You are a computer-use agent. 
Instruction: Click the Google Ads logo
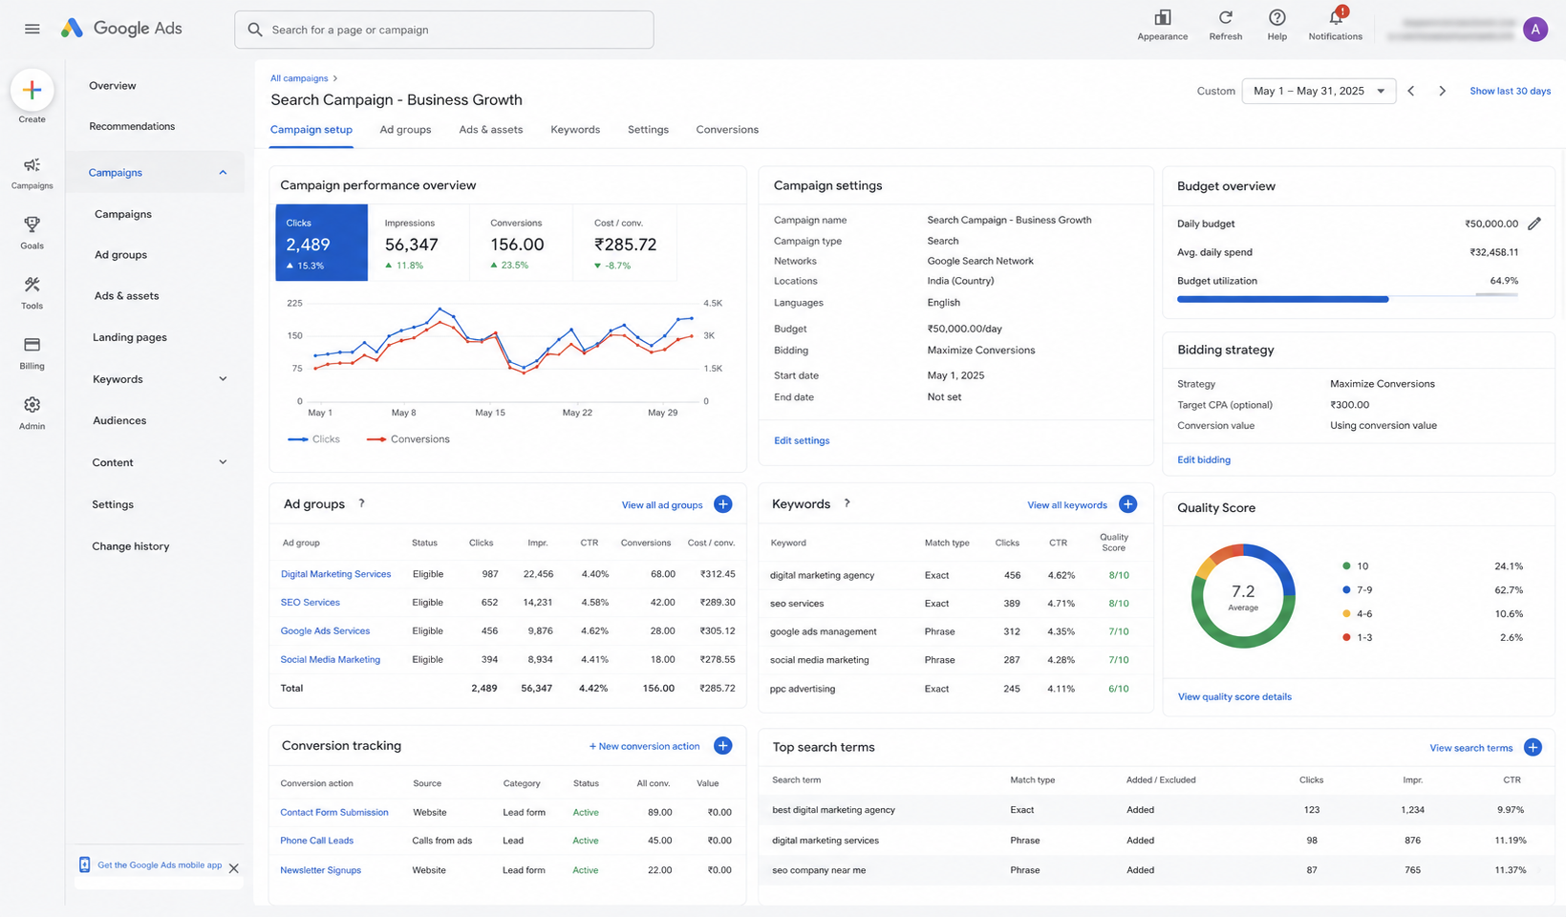[x=121, y=29]
